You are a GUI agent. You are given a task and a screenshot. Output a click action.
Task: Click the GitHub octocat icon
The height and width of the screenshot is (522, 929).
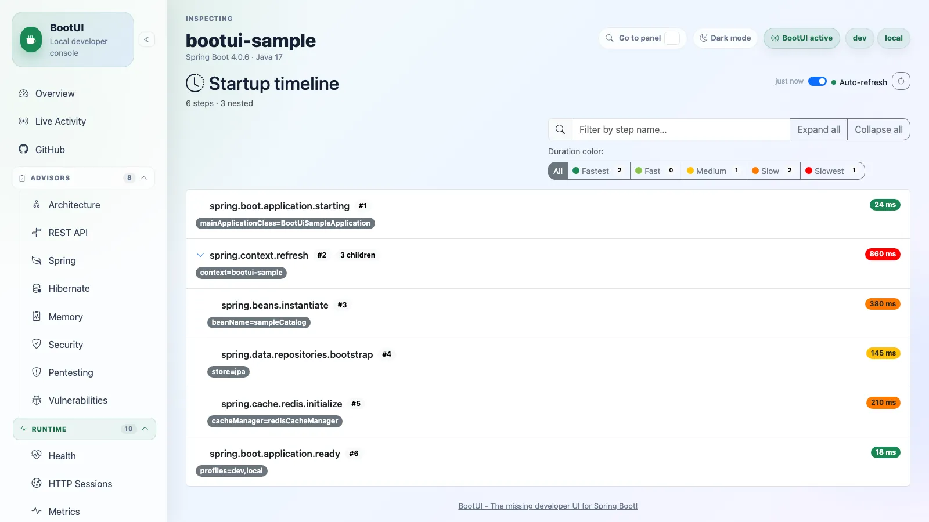[23, 149]
